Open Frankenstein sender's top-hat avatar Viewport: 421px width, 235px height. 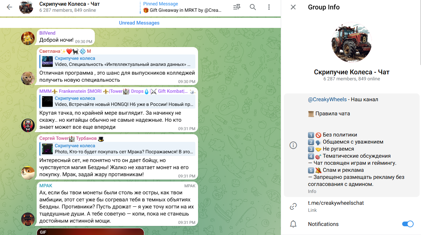pos(28,125)
